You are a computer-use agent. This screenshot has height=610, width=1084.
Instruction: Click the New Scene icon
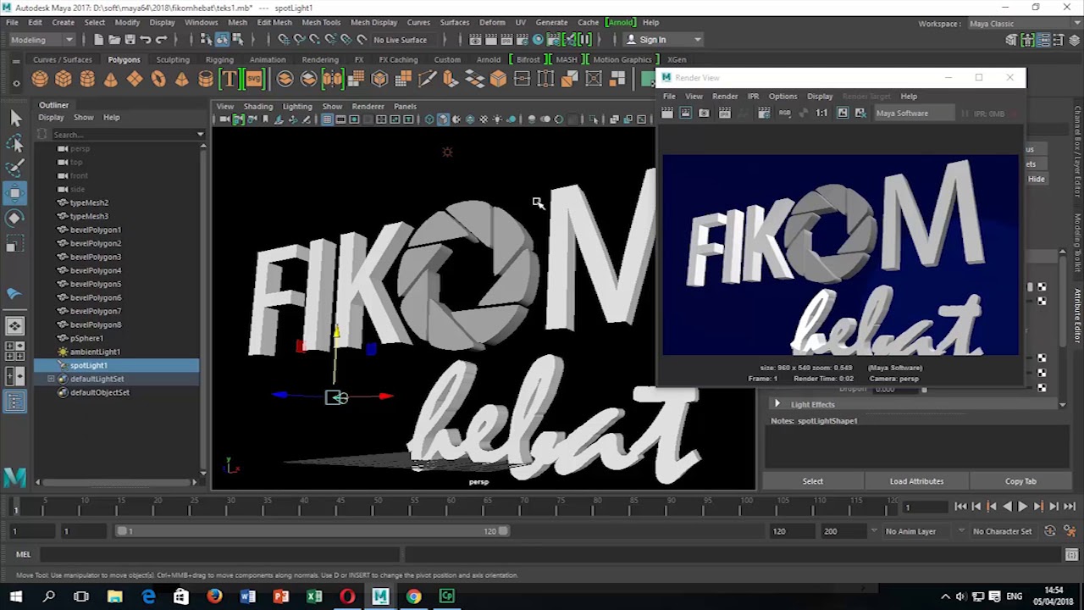tap(99, 40)
